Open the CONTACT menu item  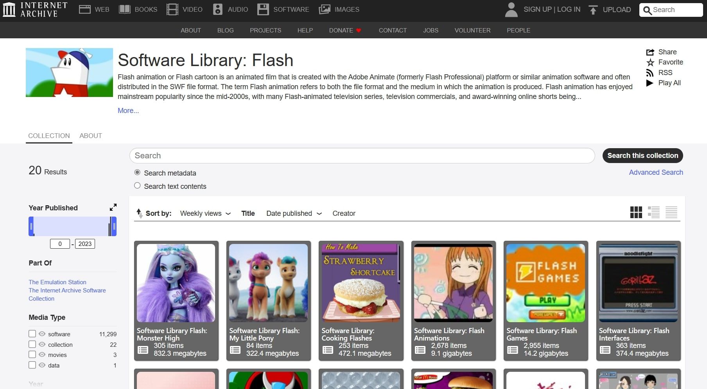393,30
